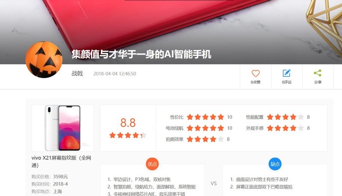342x196 pixels.
Task: Click the pumpkin avatar of the author
Action: click(44, 59)
